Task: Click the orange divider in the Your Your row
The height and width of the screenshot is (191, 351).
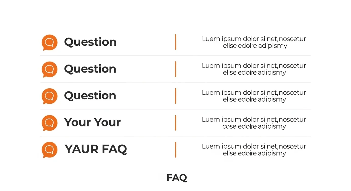Action: (175, 123)
